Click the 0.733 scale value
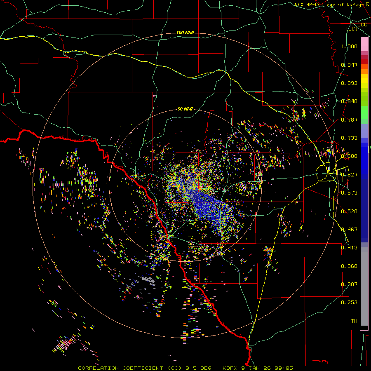 tap(349, 138)
